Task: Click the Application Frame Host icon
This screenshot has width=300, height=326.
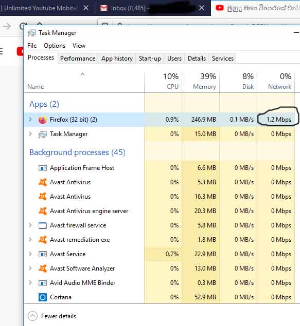Action: (x=43, y=168)
